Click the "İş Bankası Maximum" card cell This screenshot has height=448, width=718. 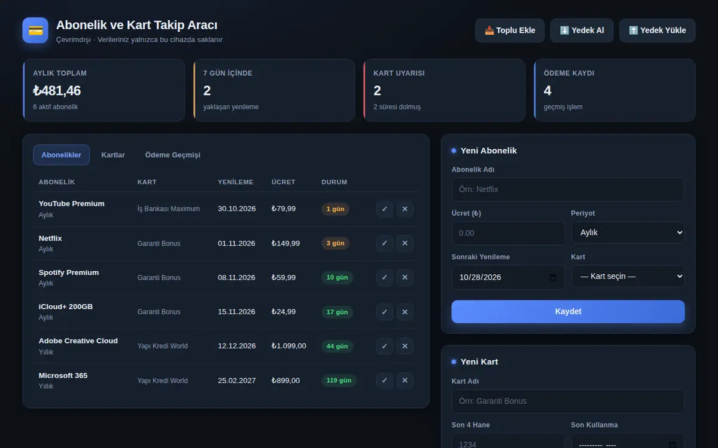tap(169, 209)
